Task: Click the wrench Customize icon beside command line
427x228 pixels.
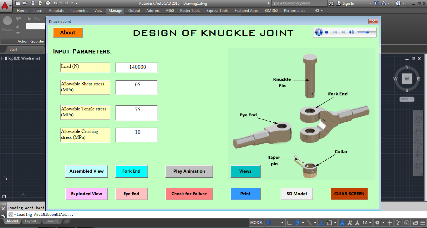Action: (x=3, y=215)
